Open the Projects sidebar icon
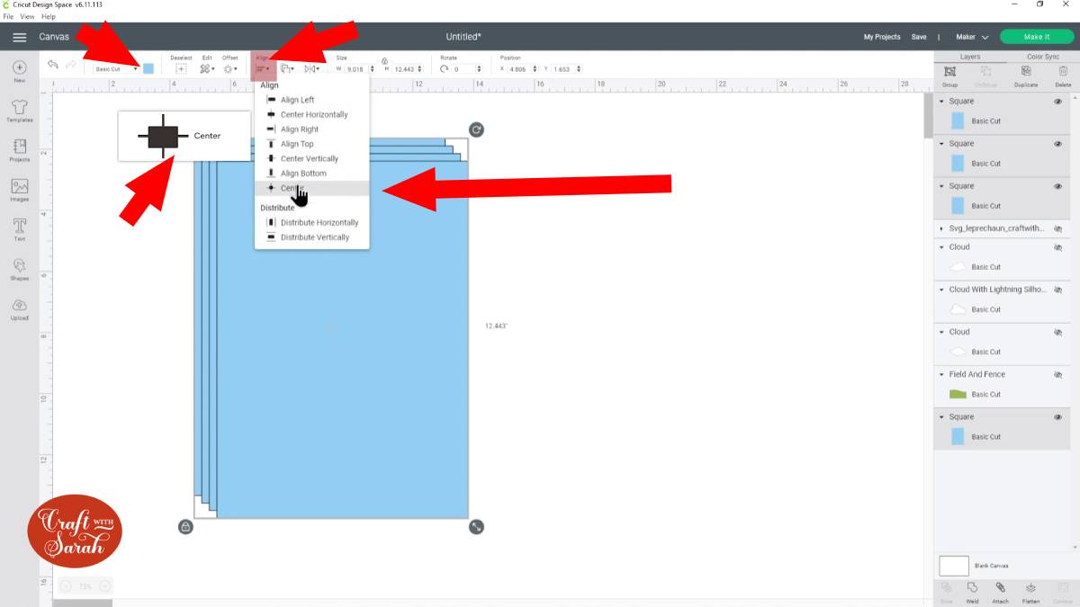1080x607 pixels. 19,150
